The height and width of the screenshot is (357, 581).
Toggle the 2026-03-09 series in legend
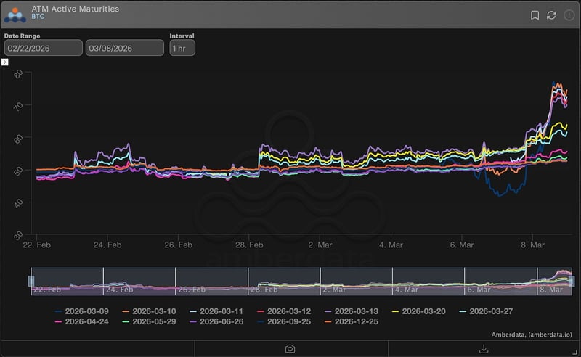[x=81, y=311]
